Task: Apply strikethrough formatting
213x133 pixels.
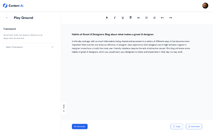Action: coord(130,18)
